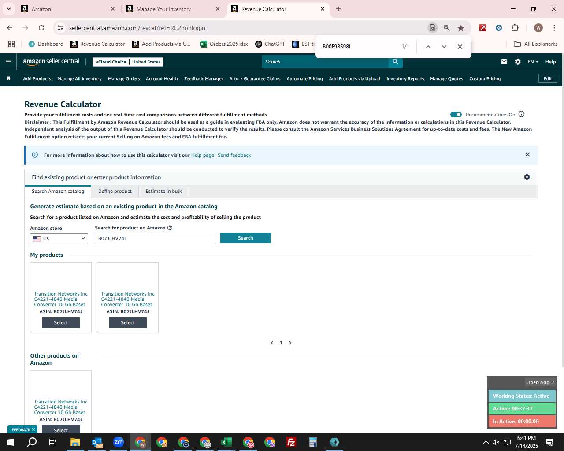Click the teal Search button
This screenshot has width=564, height=451.
click(x=245, y=238)
